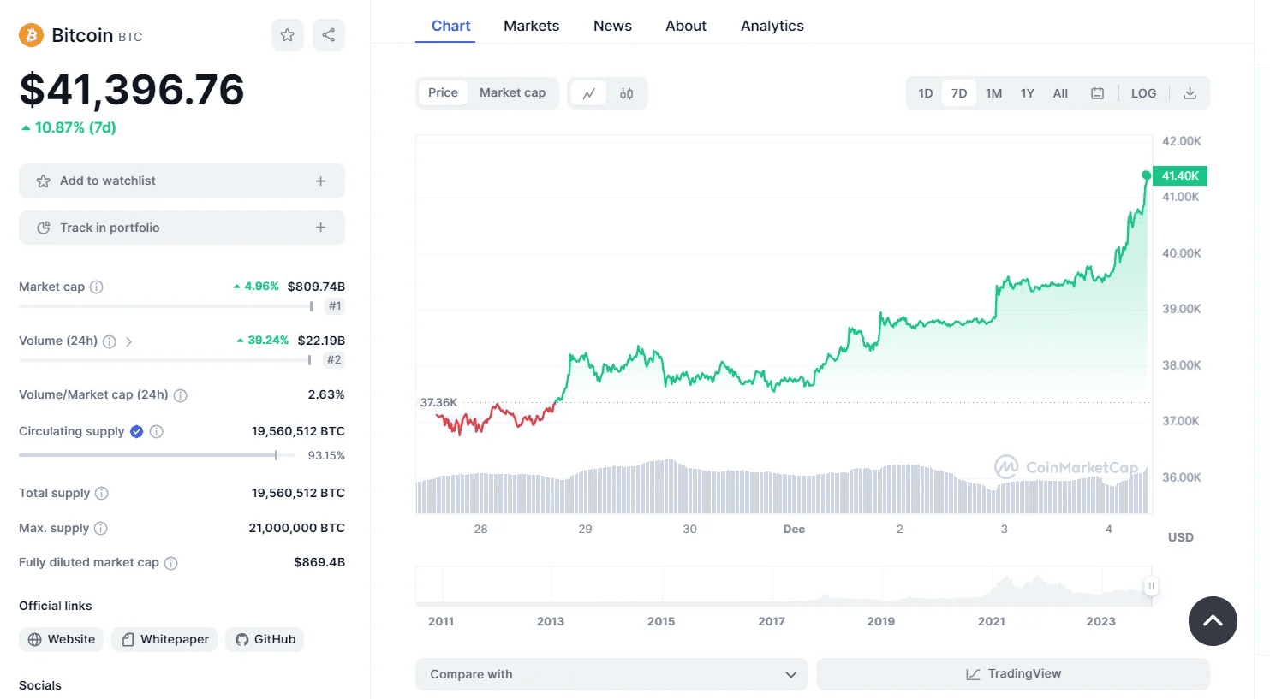Click Circulating supply info icon
The image size is (1270, 699).
pos(157,432)
